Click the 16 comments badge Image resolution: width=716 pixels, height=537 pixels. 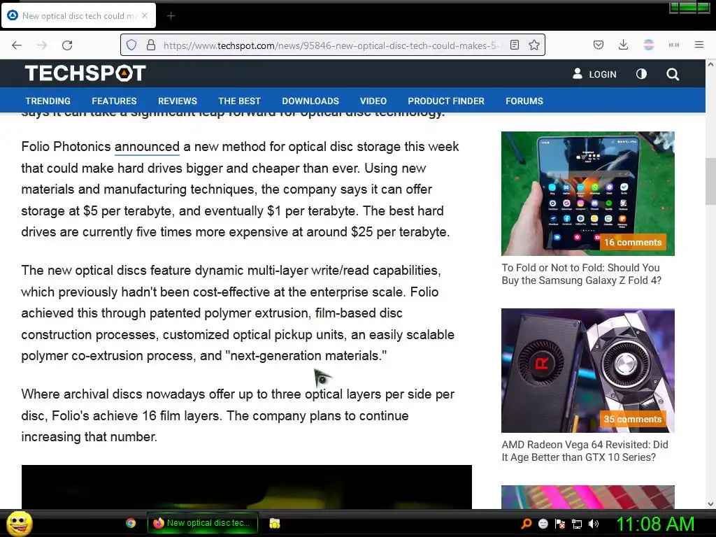[x=633, y=243]
